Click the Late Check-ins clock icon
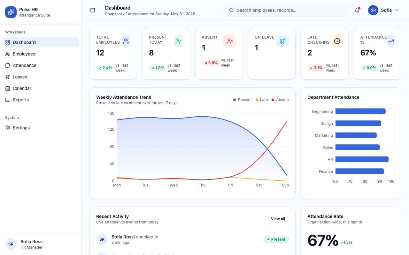The width and height of the screenshot is (409, 255). [x=337, y=41]
